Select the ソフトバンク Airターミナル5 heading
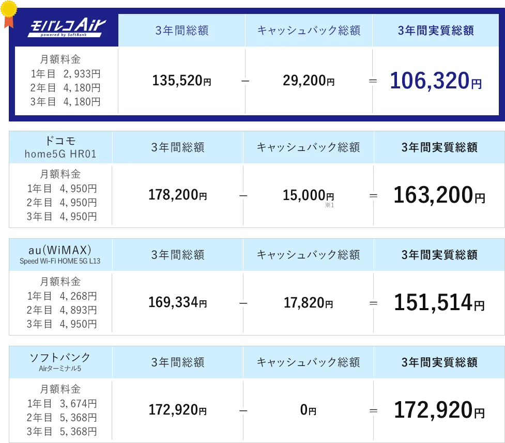This screenshot has width=505, height=443. 60,361
